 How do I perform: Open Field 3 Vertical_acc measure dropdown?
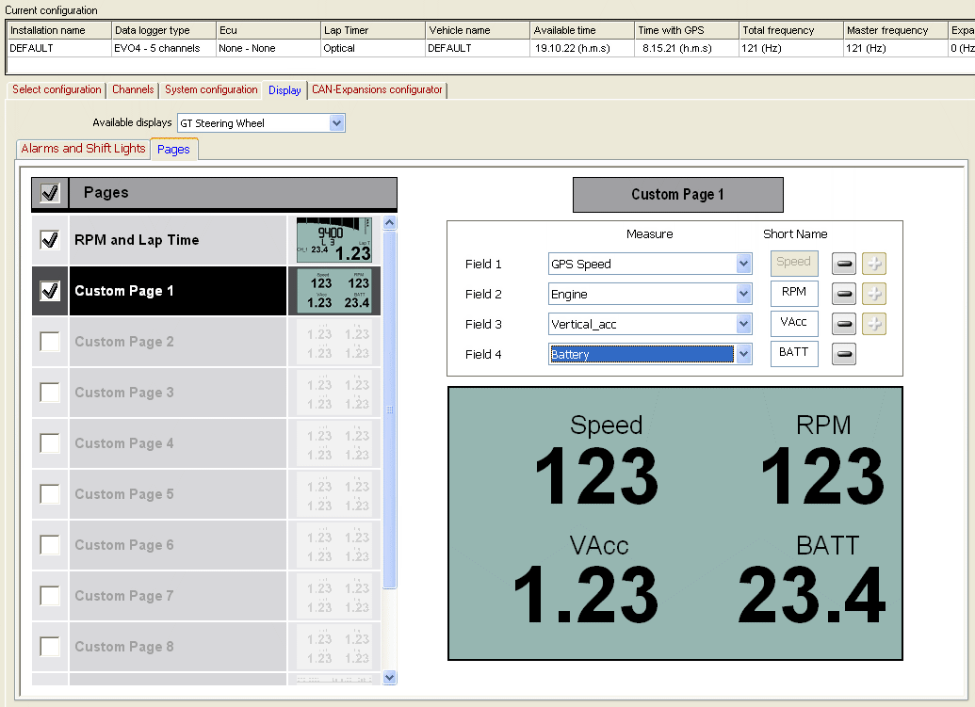pos(743,324)
